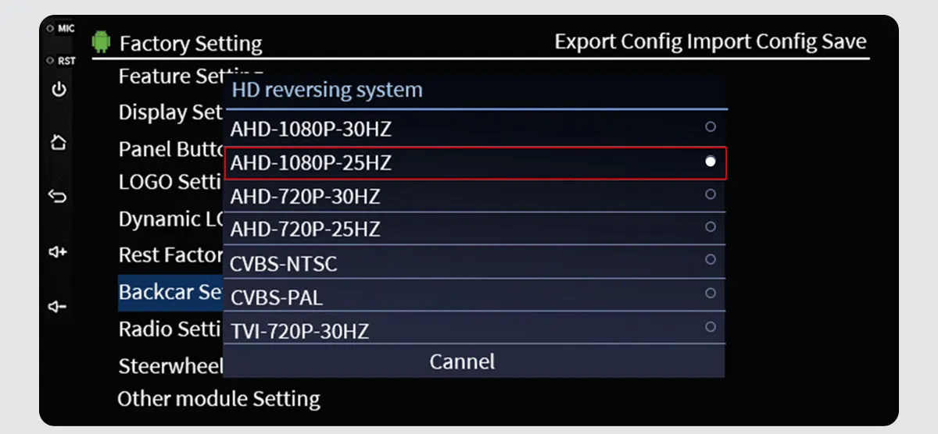Increase volume with speaker plus icon
Image resolution: width=938 pixels, height=434 pixels.
click(59, 252)
